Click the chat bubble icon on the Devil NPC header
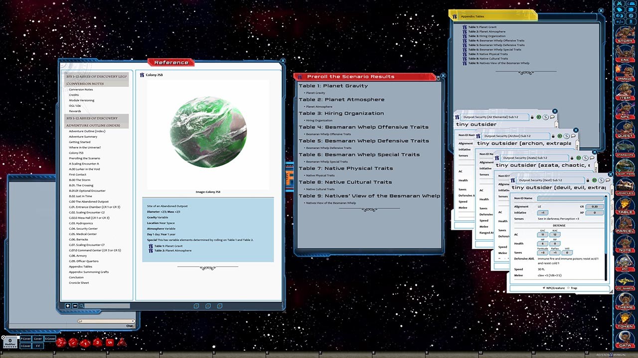The image size is (638, 358). click(x=608, y=180)
